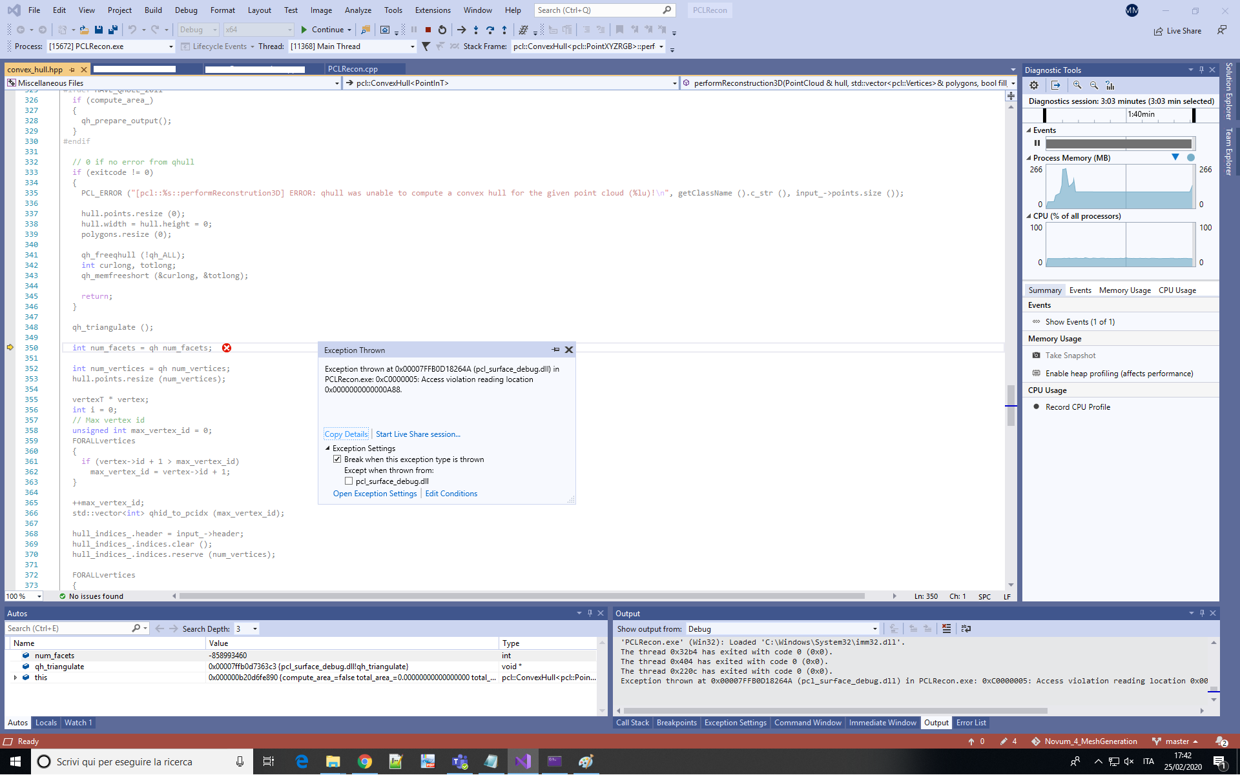
Task: Save all files with the multi-disk icon
Action: pos(113,30)
